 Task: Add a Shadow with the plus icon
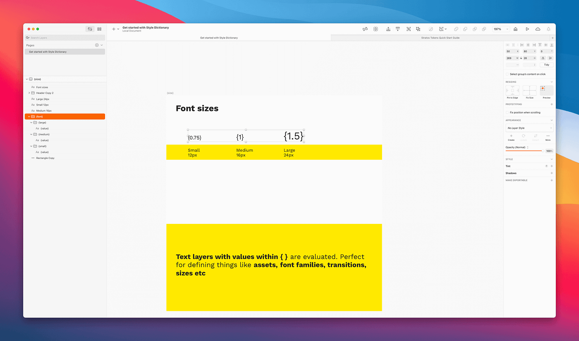coord(552,173)
